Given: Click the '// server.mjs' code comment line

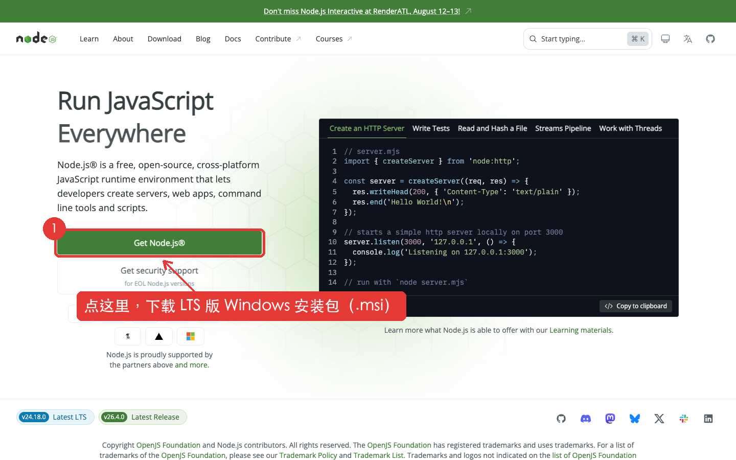Looking at the screenshot, I should click(372, 151).
